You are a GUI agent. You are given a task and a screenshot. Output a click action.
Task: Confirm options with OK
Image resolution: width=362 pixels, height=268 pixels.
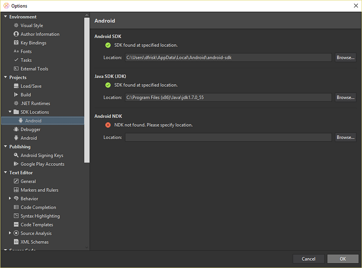click(x=343, y=259)
